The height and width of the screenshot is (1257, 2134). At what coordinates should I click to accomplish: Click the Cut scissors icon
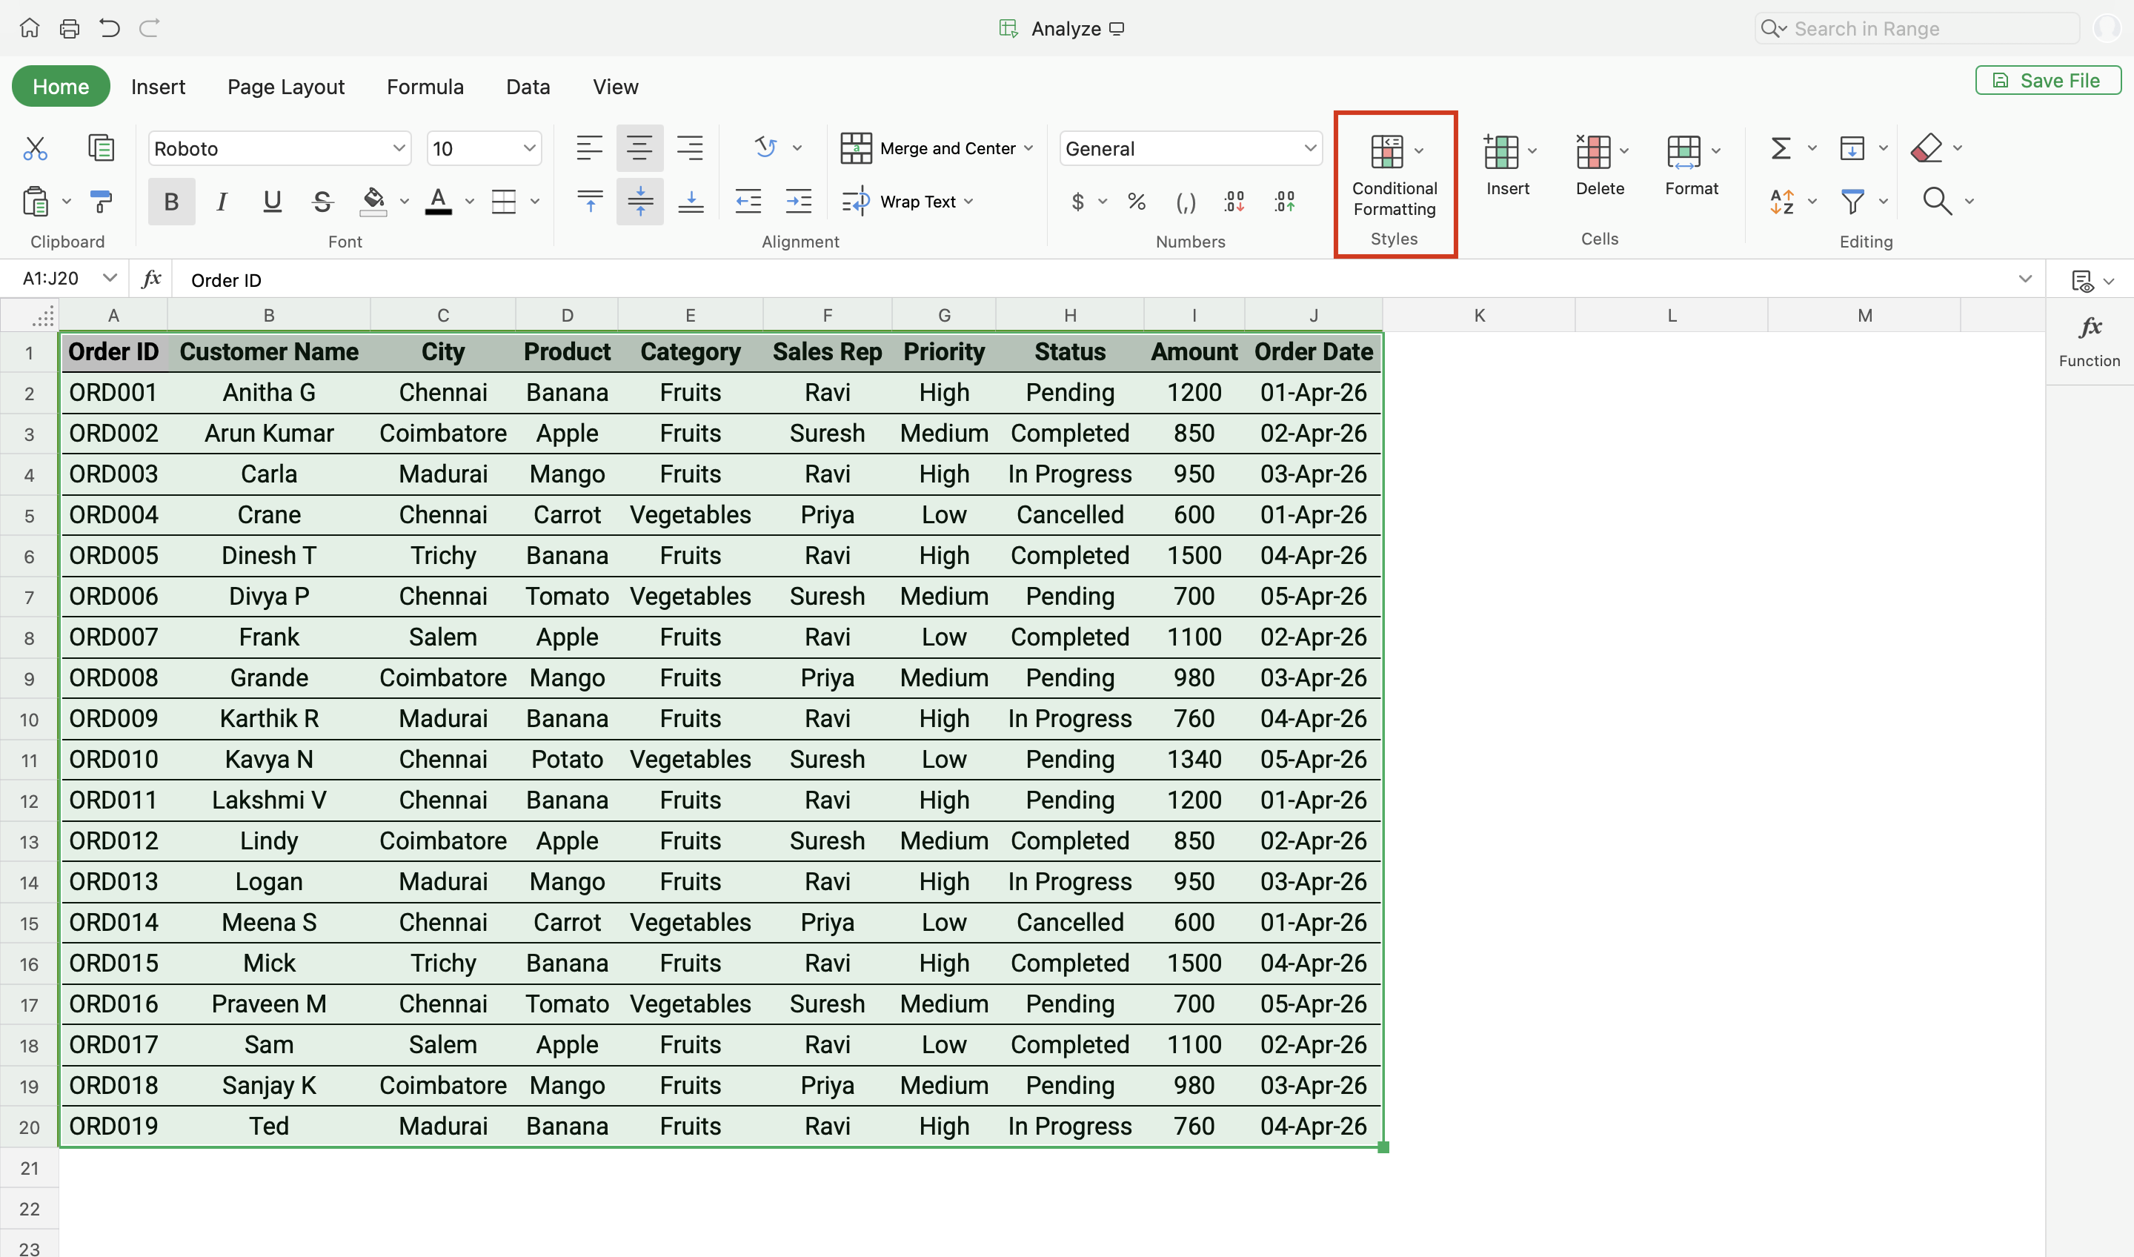tap(35, 149)
